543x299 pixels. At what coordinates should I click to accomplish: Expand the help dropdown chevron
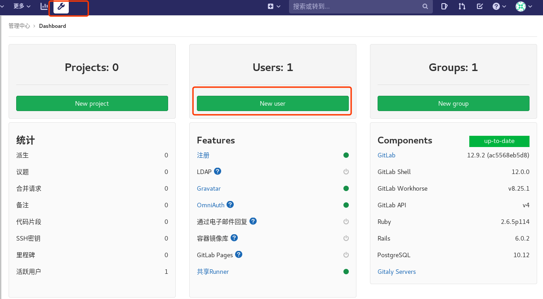504,6
